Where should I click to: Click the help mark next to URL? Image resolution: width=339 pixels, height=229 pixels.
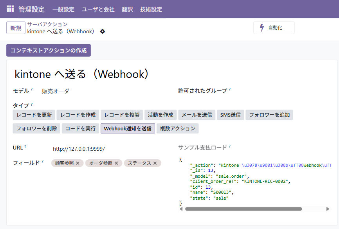coord(25,146)
